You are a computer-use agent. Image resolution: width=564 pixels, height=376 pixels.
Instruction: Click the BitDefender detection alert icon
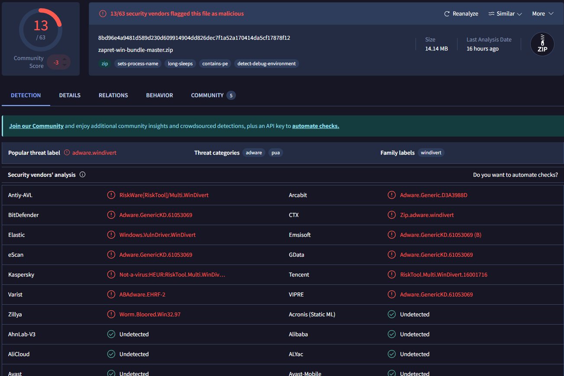tap(111, 215)
